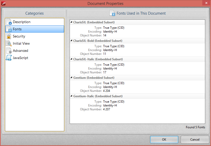Click the Found 5 Fonts status text
This screenshot has width=211, height=146.
coord(195,127)
